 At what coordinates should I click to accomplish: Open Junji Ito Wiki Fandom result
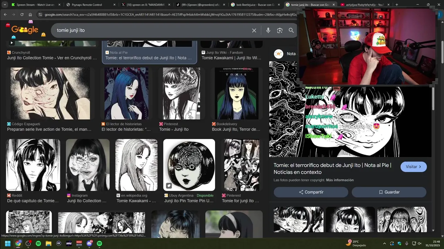(x=231, y=55)
